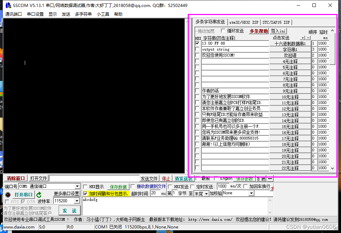Click the 清发送区 button
The height and width of the screenshot is (233, 341).
(184, 179)
